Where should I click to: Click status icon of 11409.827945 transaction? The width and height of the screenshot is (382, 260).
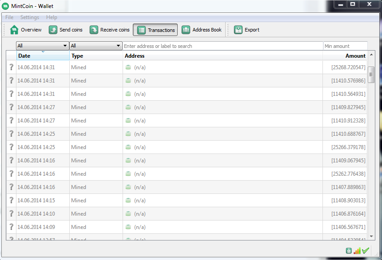click(11, 107)
